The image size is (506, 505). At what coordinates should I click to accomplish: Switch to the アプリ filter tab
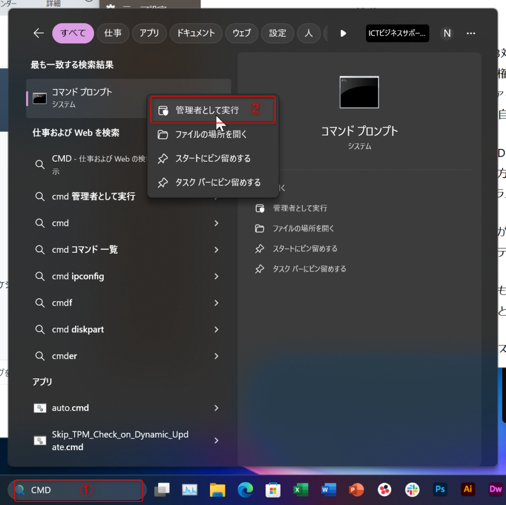click(149, 33)
